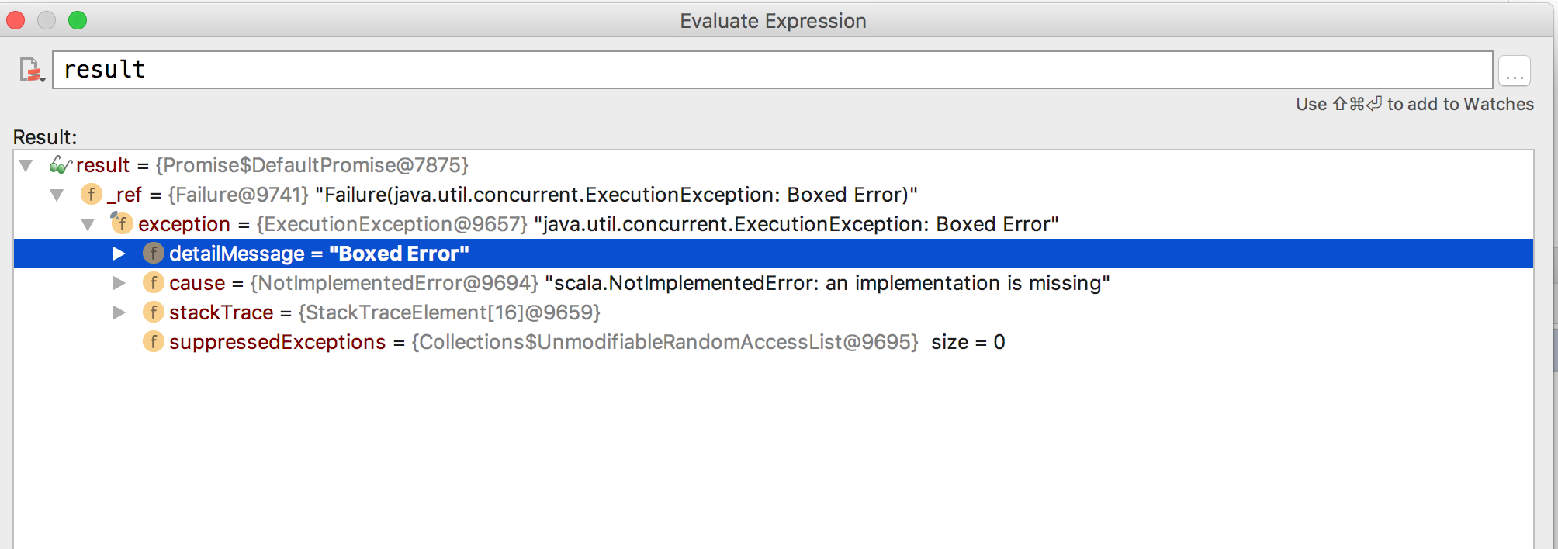Select the cause NotImplementedError row text
The image size is (1558, 549).
click(x=639, y=283)
